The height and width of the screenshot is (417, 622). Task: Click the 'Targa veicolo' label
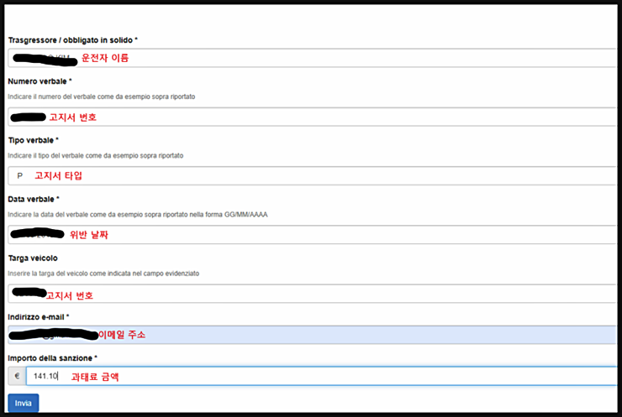pyautogui.click(x=33, y=258)
